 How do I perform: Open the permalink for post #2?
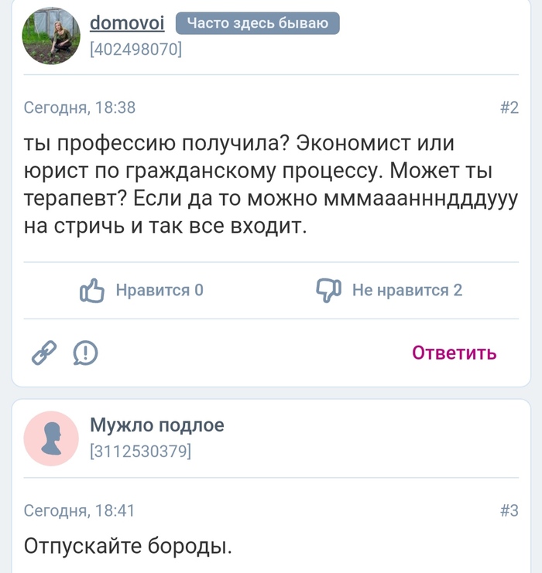[x=509, y=108]
